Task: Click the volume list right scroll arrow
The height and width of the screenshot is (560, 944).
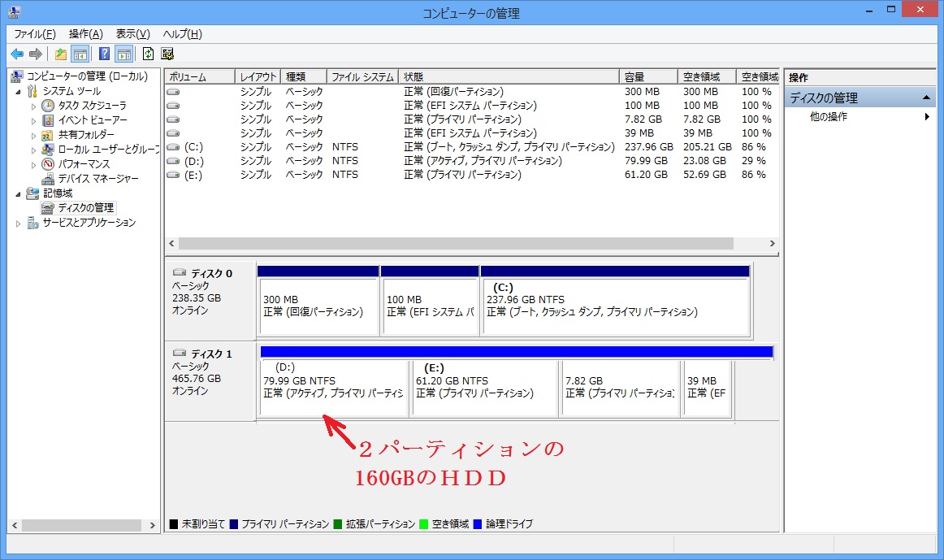Action: [772, 243]
